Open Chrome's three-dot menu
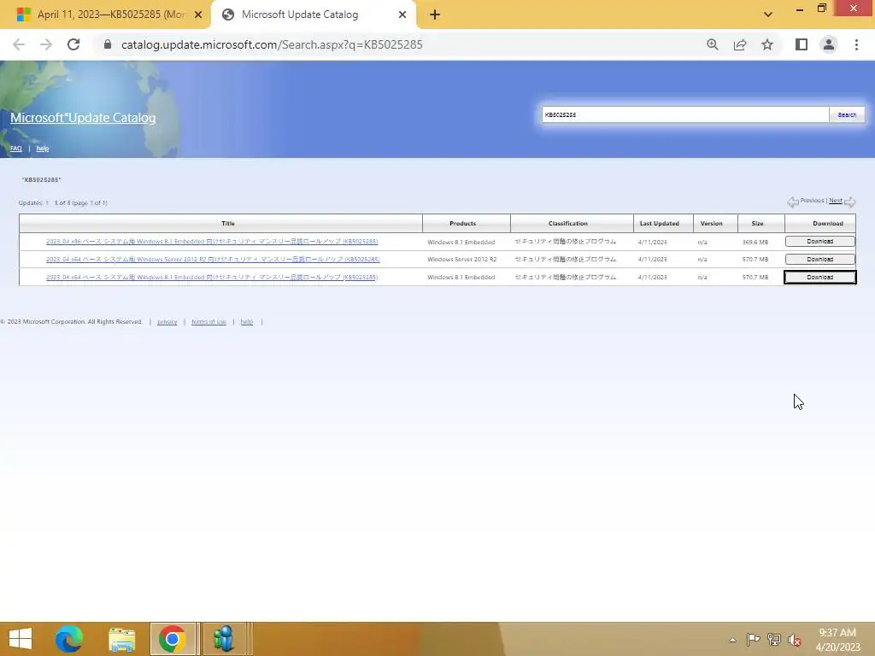 (856, 44)
